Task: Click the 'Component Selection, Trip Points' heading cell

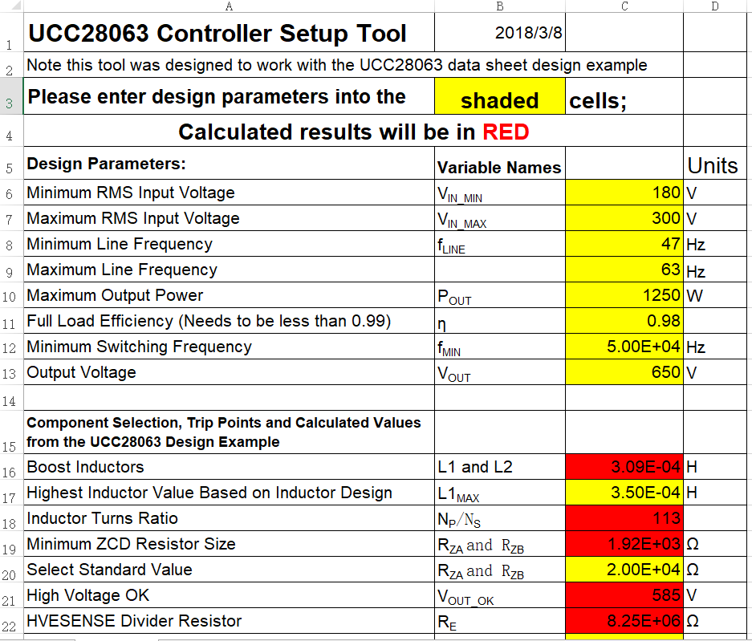Action: coord(229,432)
